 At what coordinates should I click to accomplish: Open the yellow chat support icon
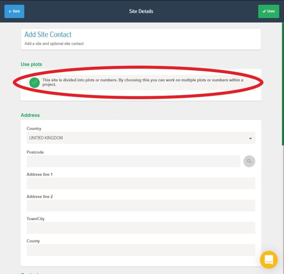click(x=269, y=260)
